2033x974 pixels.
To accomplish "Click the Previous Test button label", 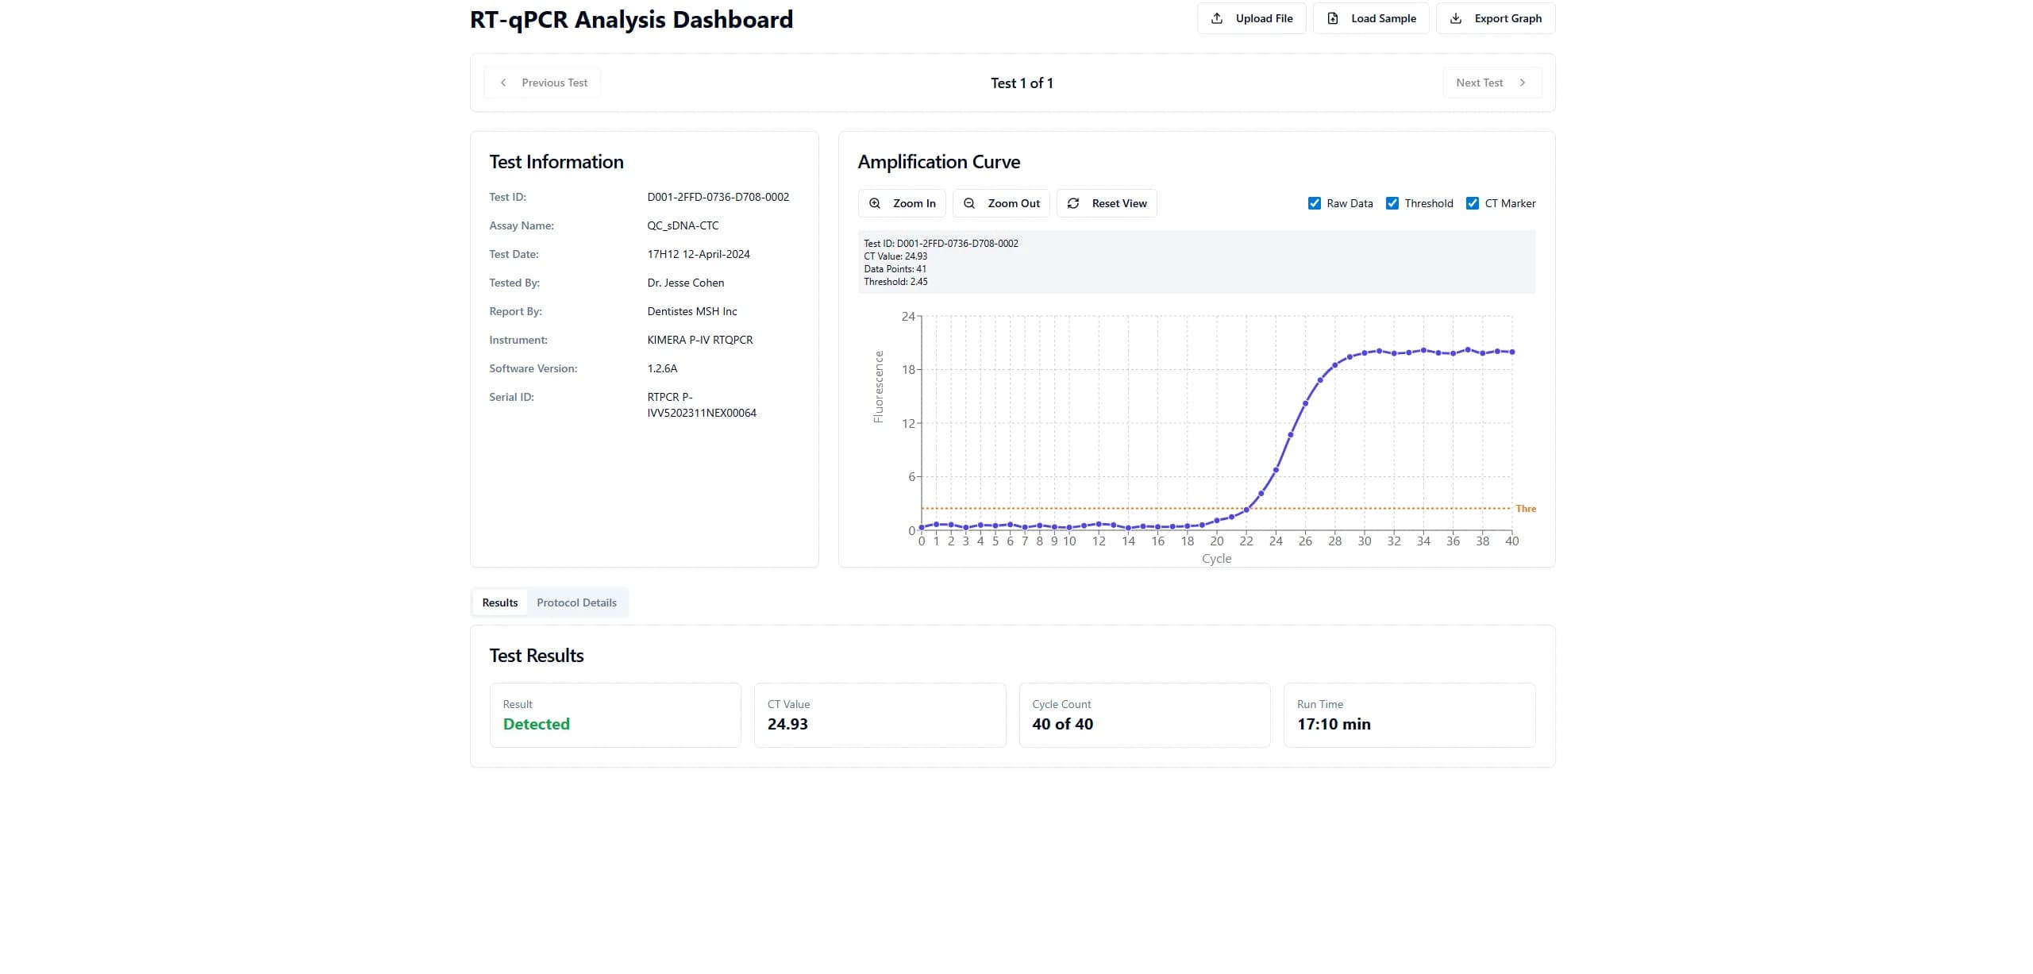I will 555,83.
